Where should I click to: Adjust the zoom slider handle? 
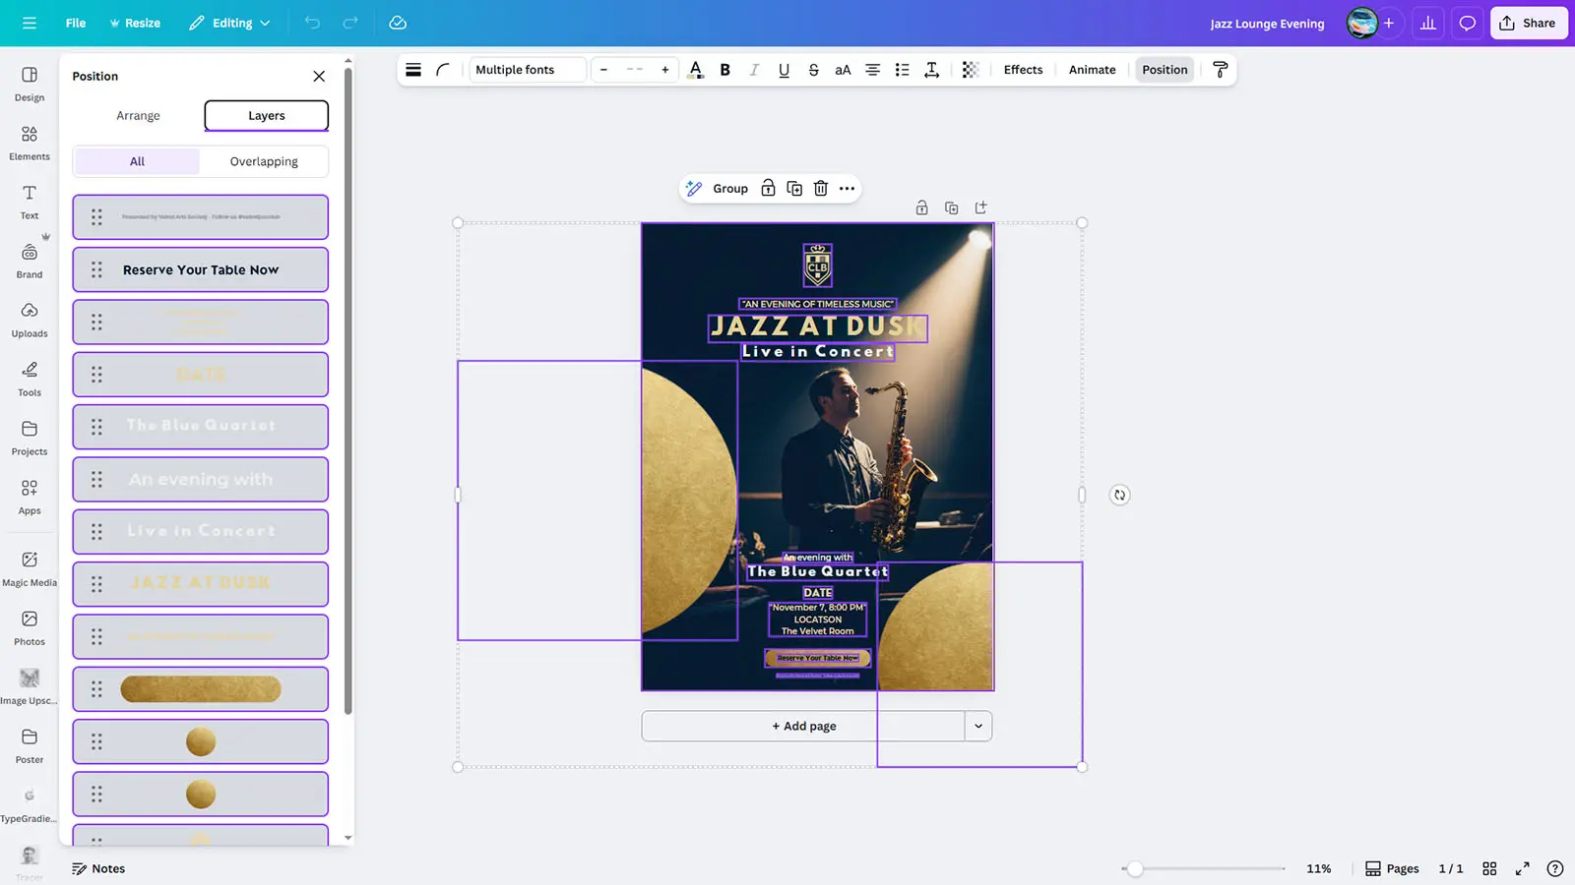click(x=1135, y=869)
